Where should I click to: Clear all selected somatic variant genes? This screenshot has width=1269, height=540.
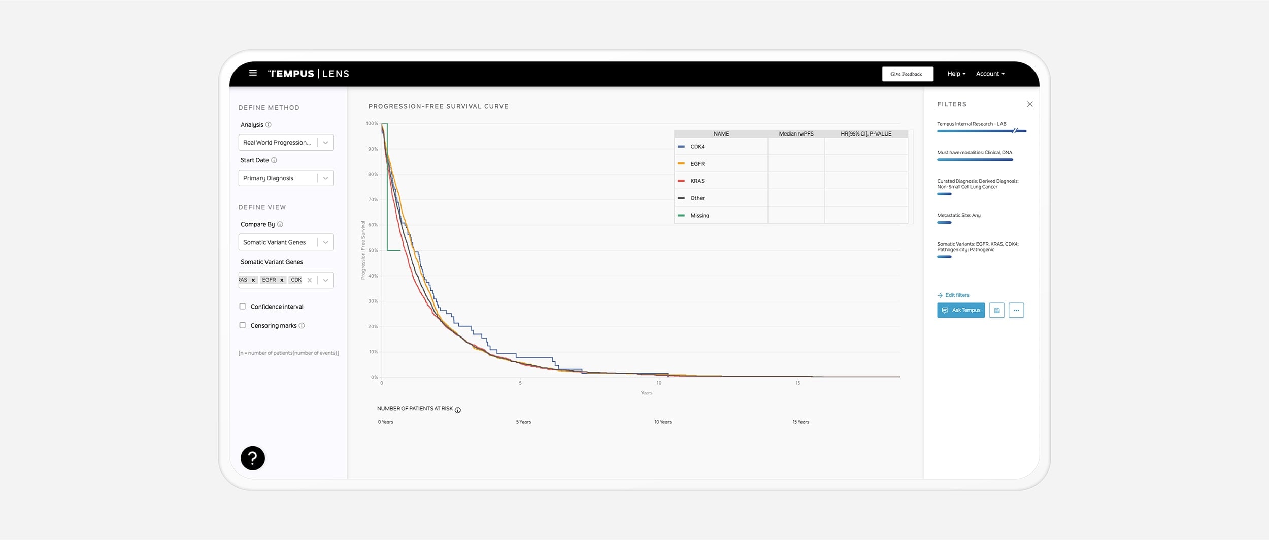coord(310,280)
